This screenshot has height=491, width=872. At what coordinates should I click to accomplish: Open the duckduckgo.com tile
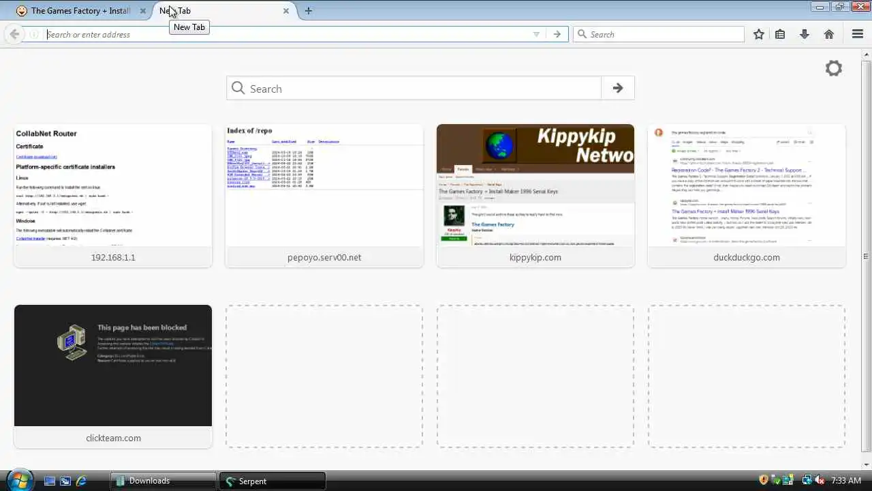(747, 195)
